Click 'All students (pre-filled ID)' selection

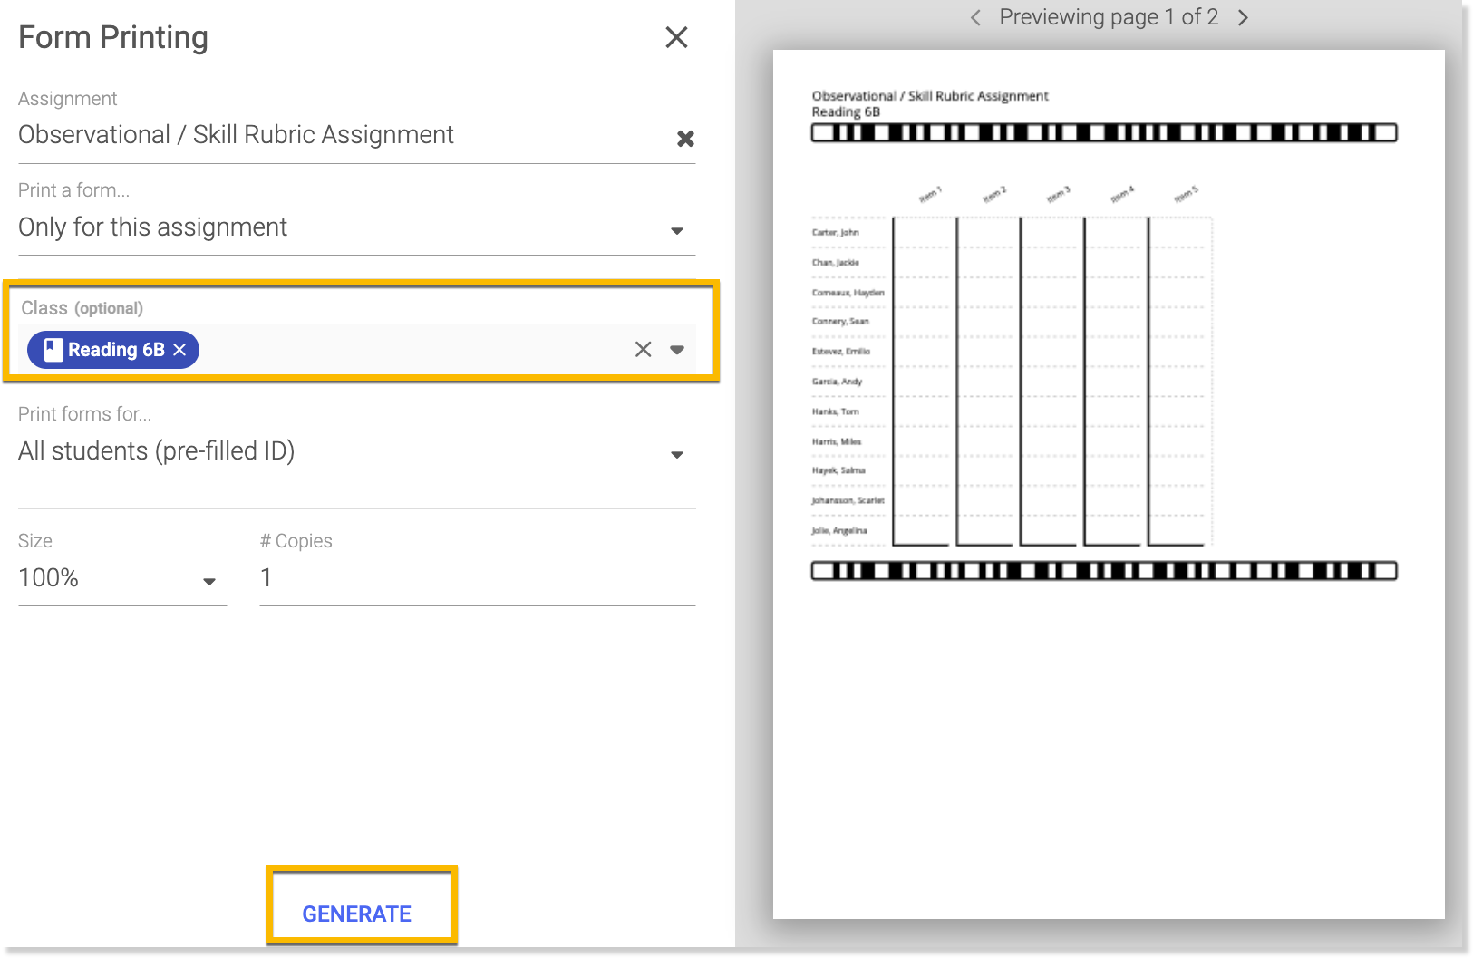pos(156,451)
